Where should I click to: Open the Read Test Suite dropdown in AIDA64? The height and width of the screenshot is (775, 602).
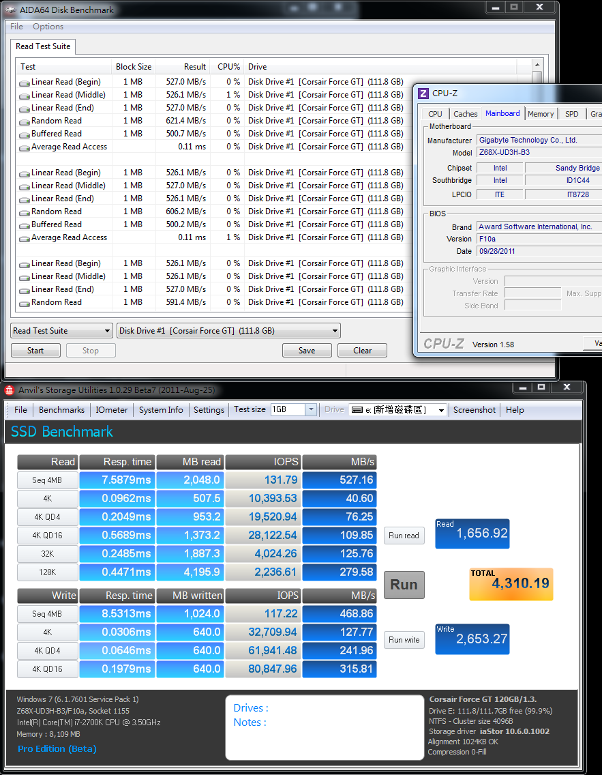pos(62,331)
